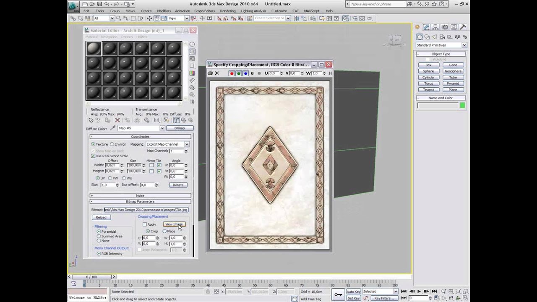The width and height of the screenshot is (537, 302).
Task: Select the first material sample slot
Action: point(94,49)
